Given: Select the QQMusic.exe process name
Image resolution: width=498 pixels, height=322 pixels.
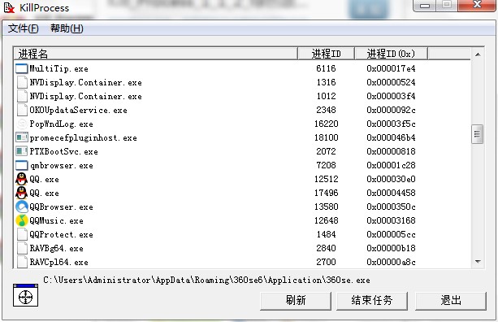Looking at the screenshot, I should (56, 220).
